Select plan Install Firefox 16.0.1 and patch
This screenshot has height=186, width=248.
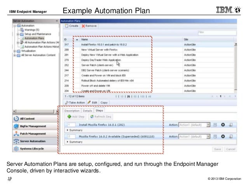[148, 45]
